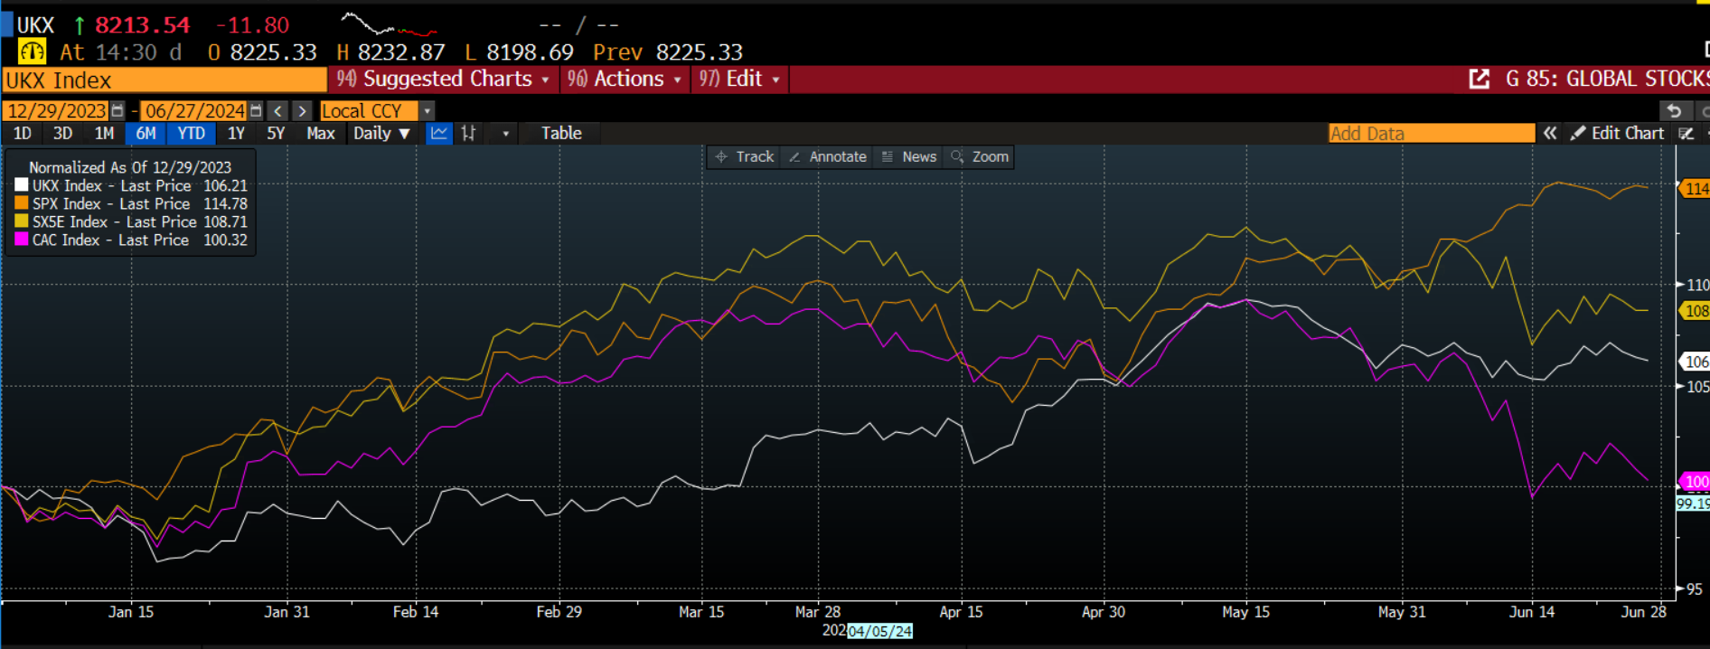Select the 5Y range
Viewport: 1710px width, 649px height.
[276, 133]
